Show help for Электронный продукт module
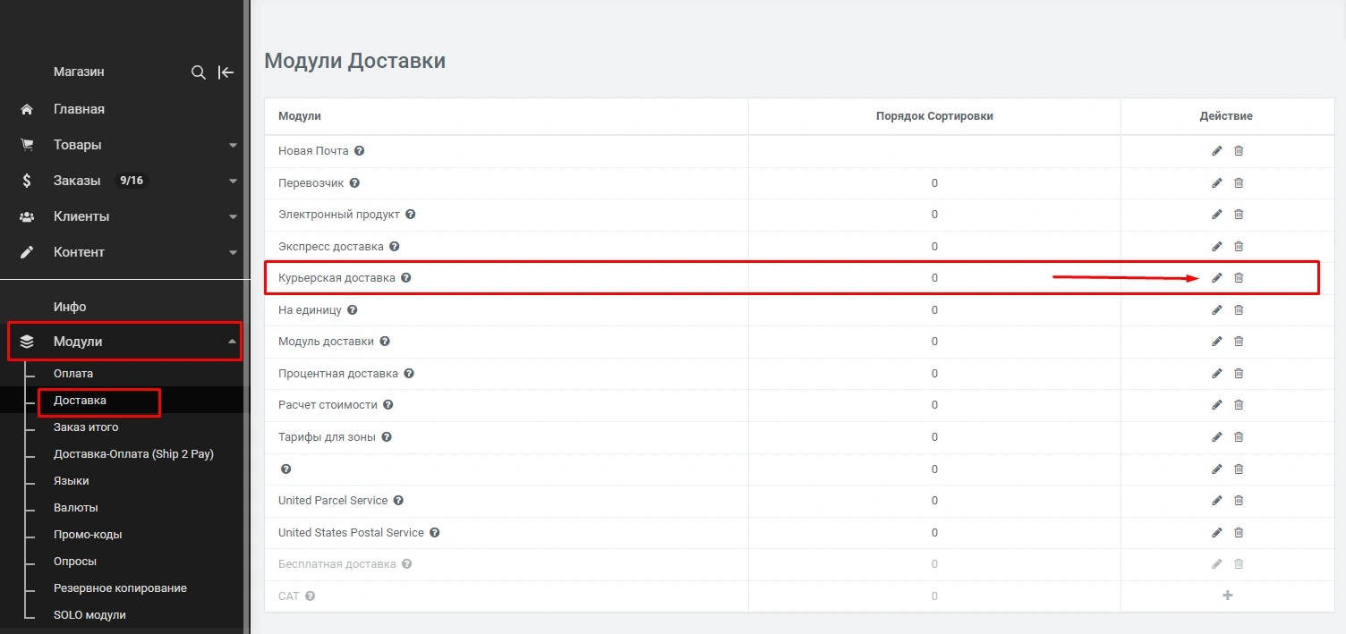 411,215
